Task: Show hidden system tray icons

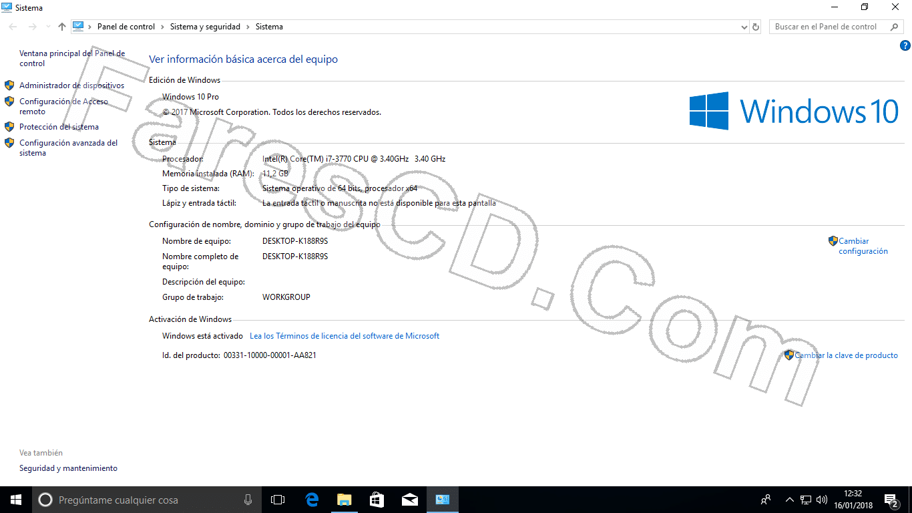Action: pyautogui.click(x=790, y=500)
